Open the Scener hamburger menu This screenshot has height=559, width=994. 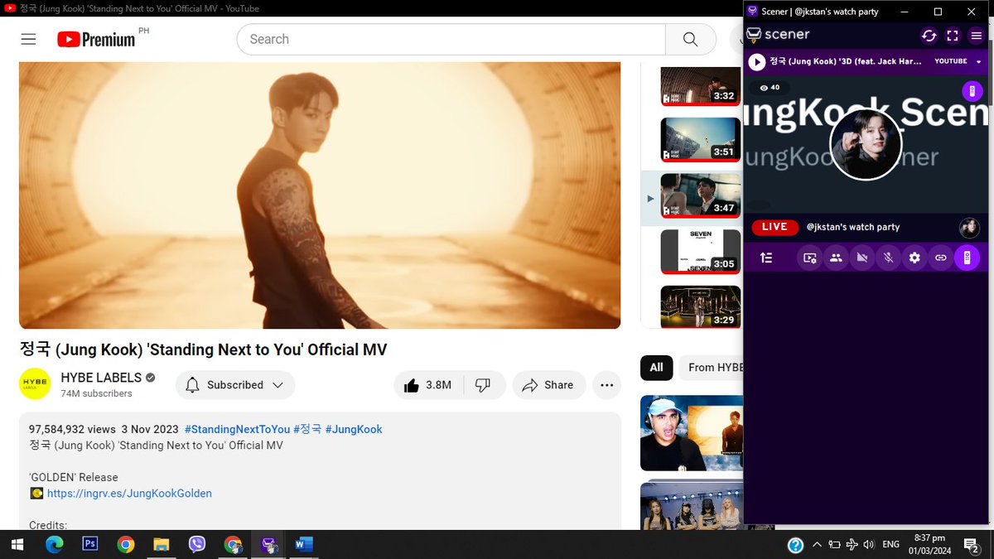click(977, 36)
